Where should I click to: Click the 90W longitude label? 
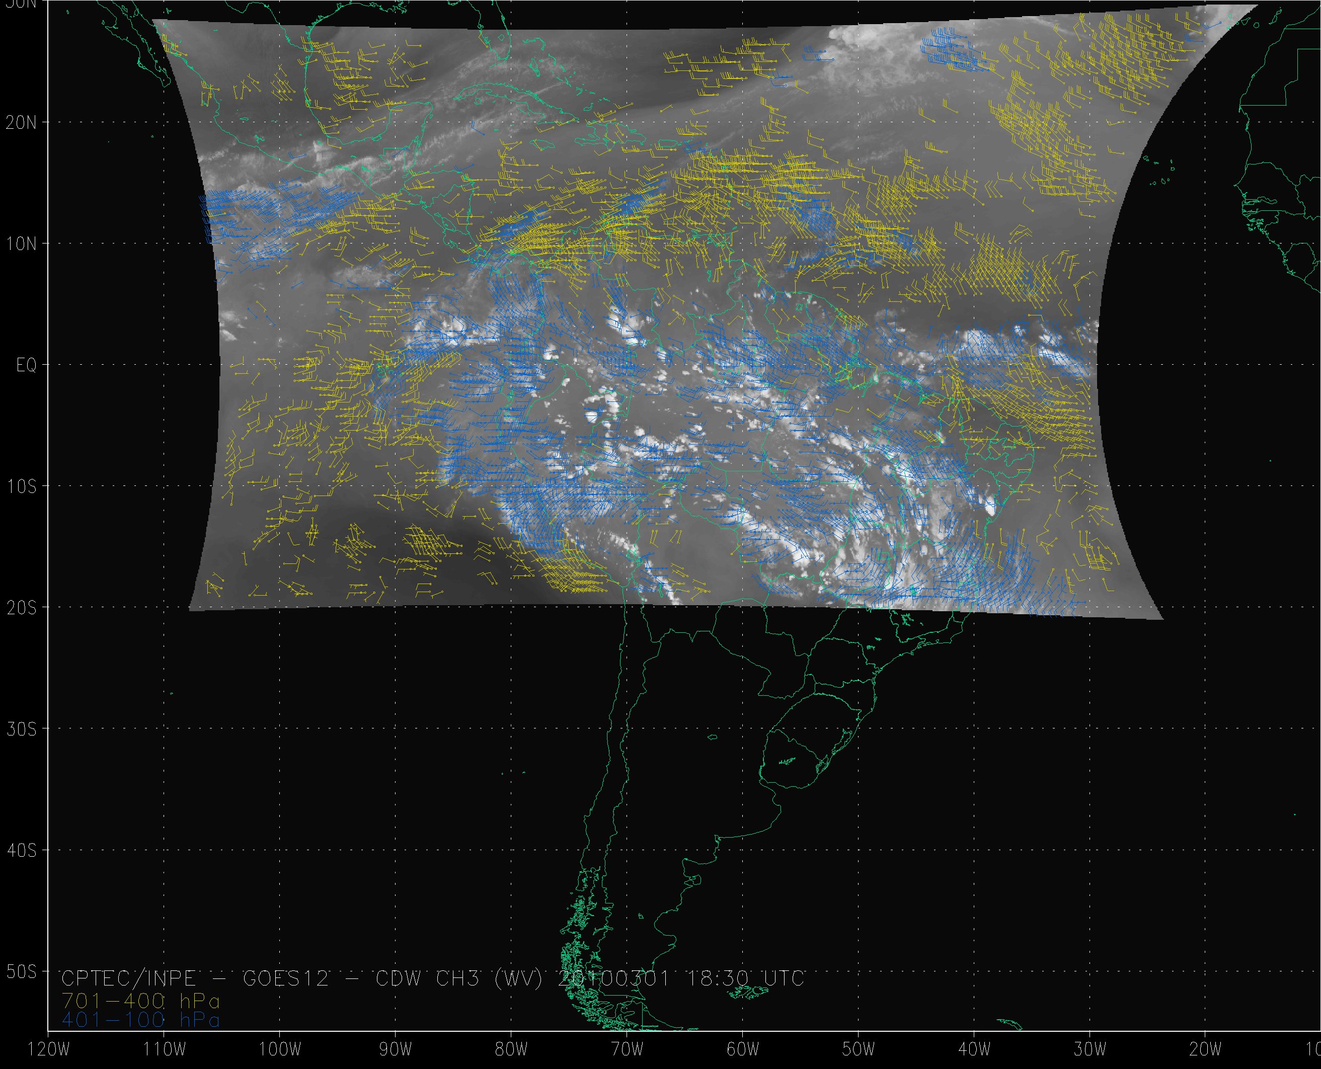(x=396, y=1050)
